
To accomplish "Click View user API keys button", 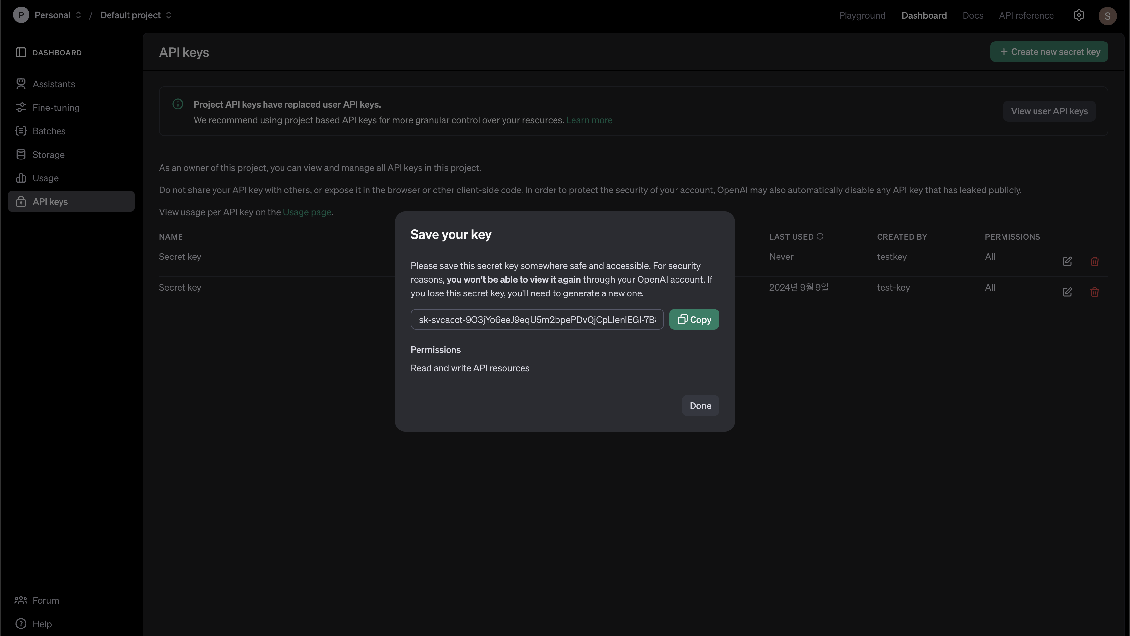I will pyautogui.click(x=1049, y=111).
